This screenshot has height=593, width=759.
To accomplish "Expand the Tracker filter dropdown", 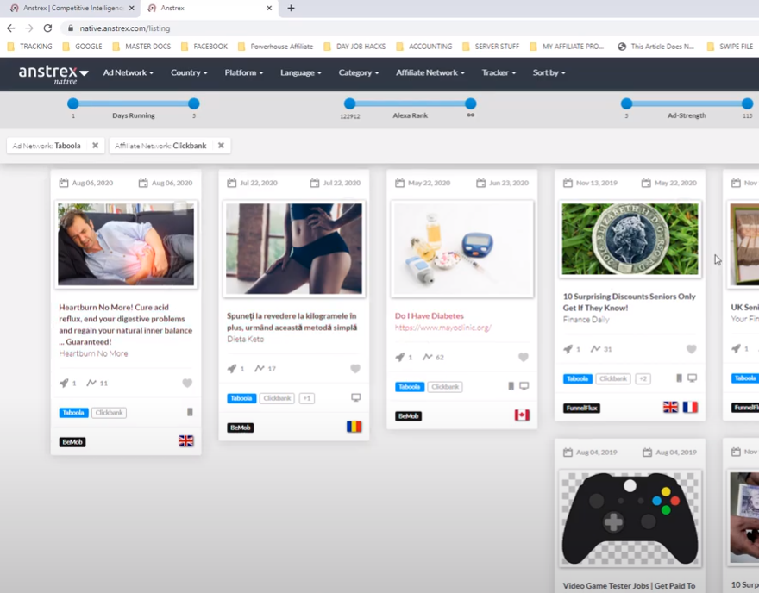I will (499, 72).
